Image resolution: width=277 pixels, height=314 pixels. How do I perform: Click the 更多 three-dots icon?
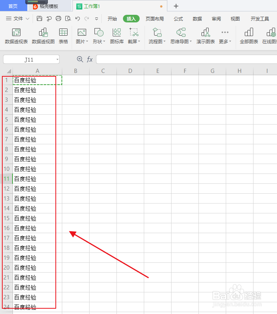click(x=225, y=32)
